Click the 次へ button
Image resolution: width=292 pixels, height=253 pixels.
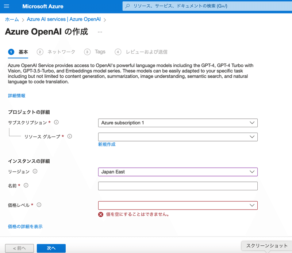pos(51,248)
